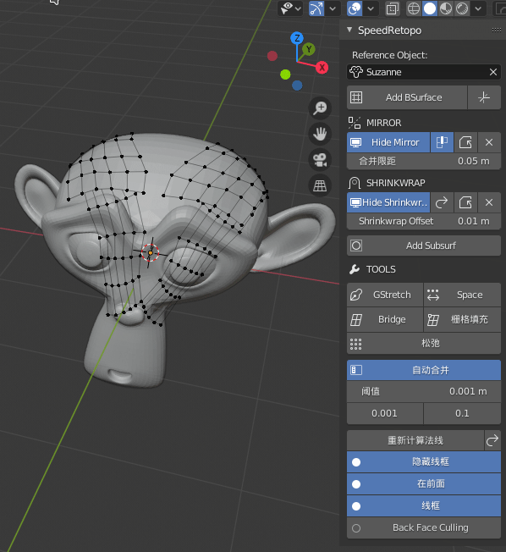Viewport: 506px width, 552px height.
Task: Run the 栅格填充 grid fill tool
Action: (462, 320)
